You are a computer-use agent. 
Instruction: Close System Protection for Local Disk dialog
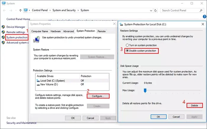point(203,24)
